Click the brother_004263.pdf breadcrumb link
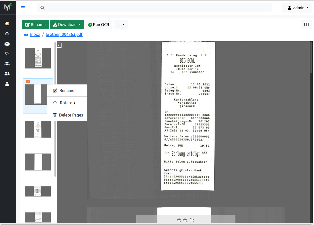 (x=64, y=34)
